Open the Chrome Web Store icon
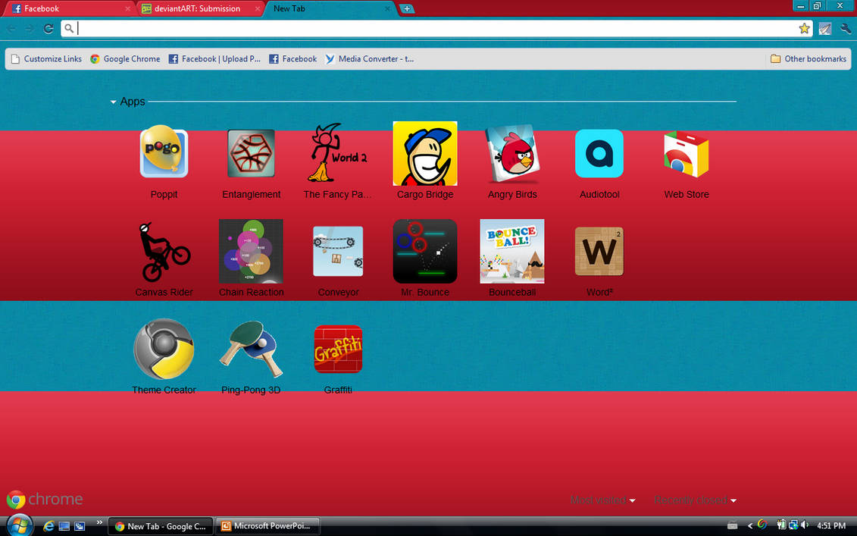This screenshot has width=857, height=536. (x=686, y=154)
